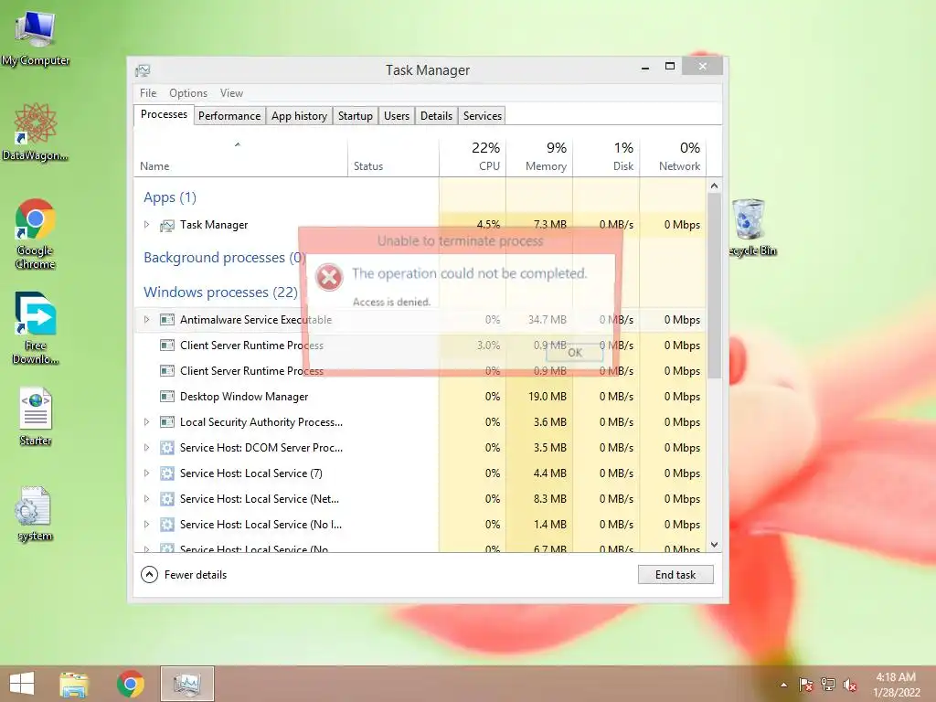The width and height of the screenshot is (936, 702).
Task: Click scrollbar up arrow in process list
Action: (714, 186)
